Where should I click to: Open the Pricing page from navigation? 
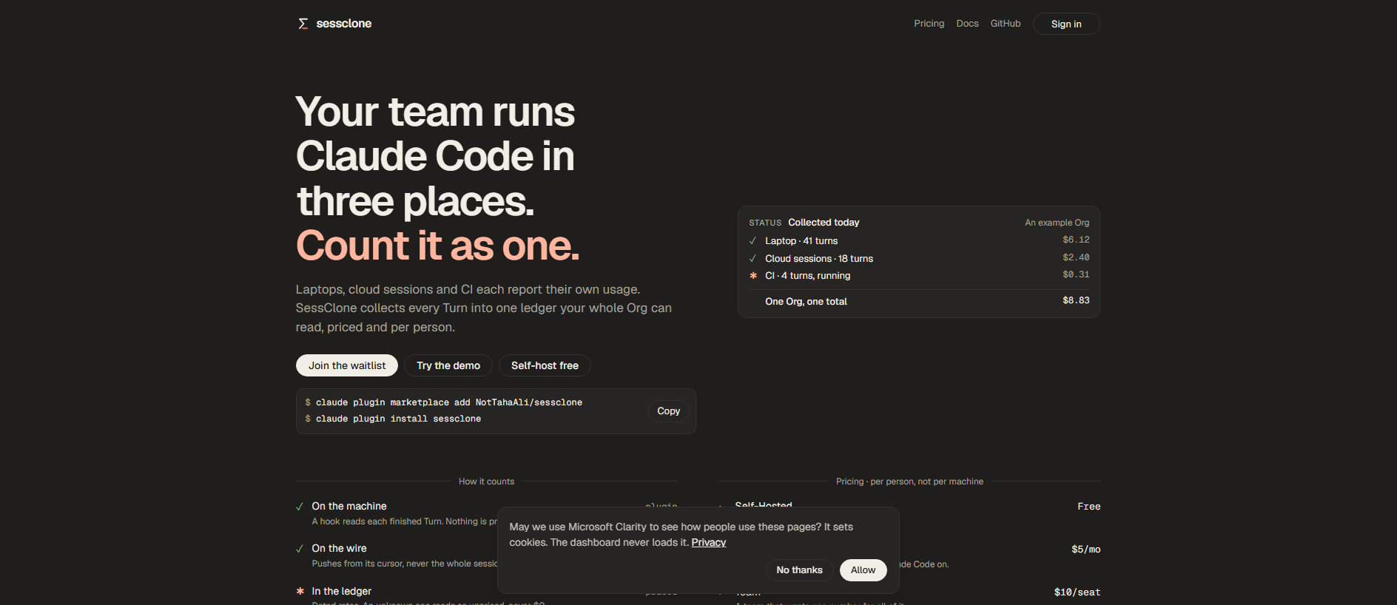[x=929, y=24]
